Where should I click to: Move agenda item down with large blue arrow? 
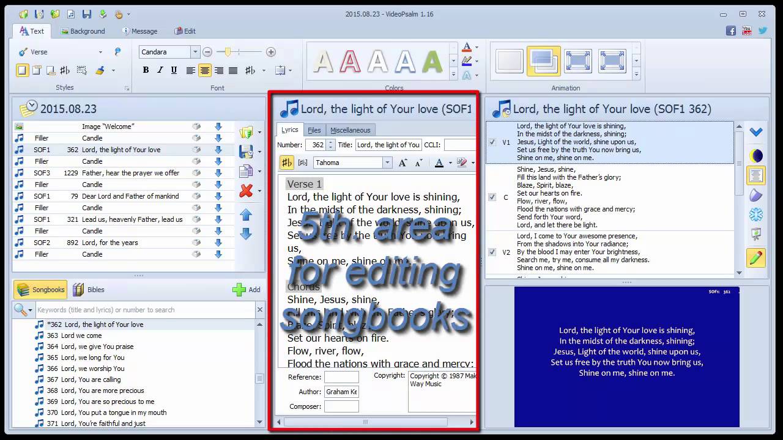(x=246, y=234)
